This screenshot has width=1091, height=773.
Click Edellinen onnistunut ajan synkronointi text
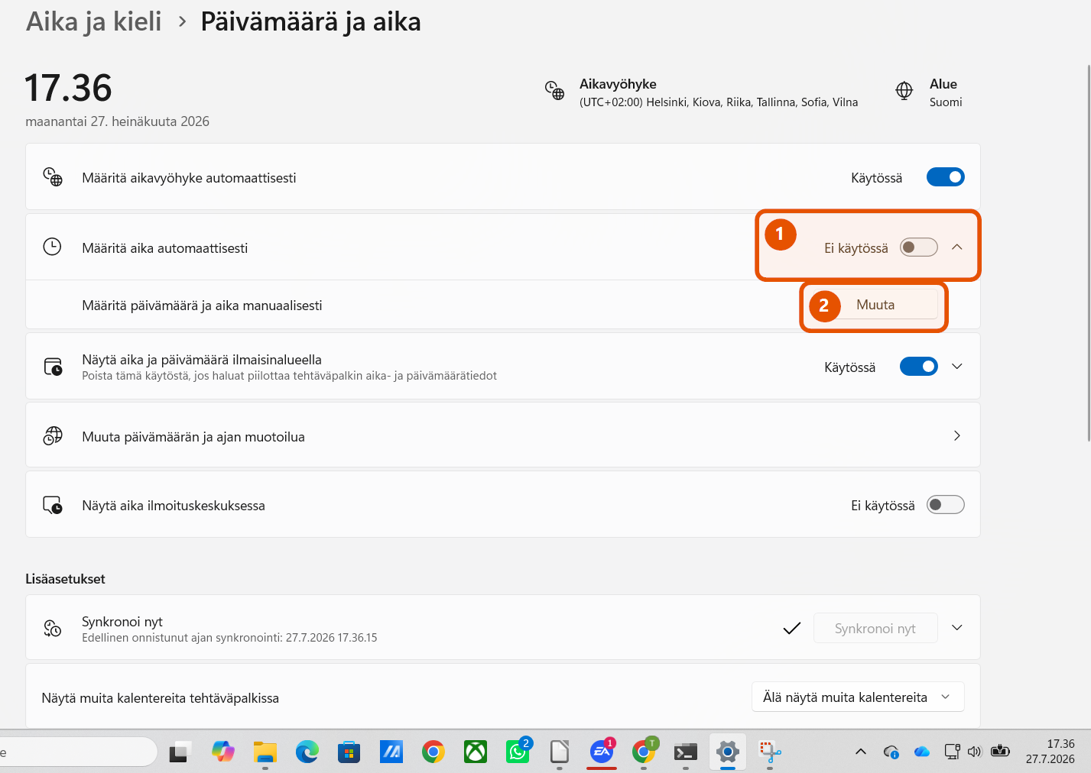coord(229,638)
